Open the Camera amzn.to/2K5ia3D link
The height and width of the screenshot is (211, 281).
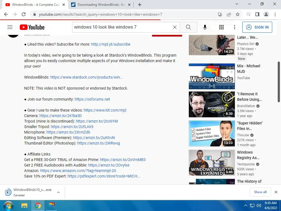tap(60, 116)
